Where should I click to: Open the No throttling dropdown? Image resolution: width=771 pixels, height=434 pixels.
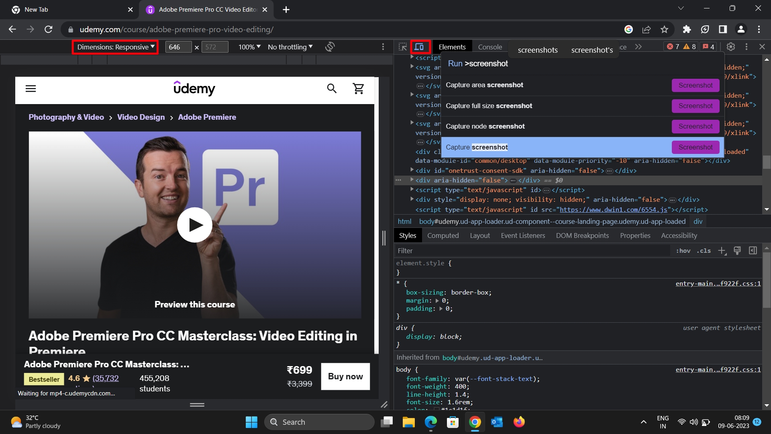[x=290, y=47]
